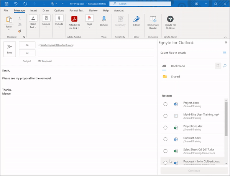Select the Project.docx radio button

pos(165,104)
